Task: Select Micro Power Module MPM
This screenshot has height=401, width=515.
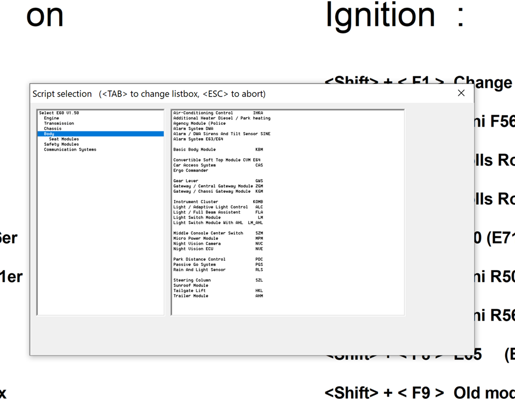Action: [218, 238]
